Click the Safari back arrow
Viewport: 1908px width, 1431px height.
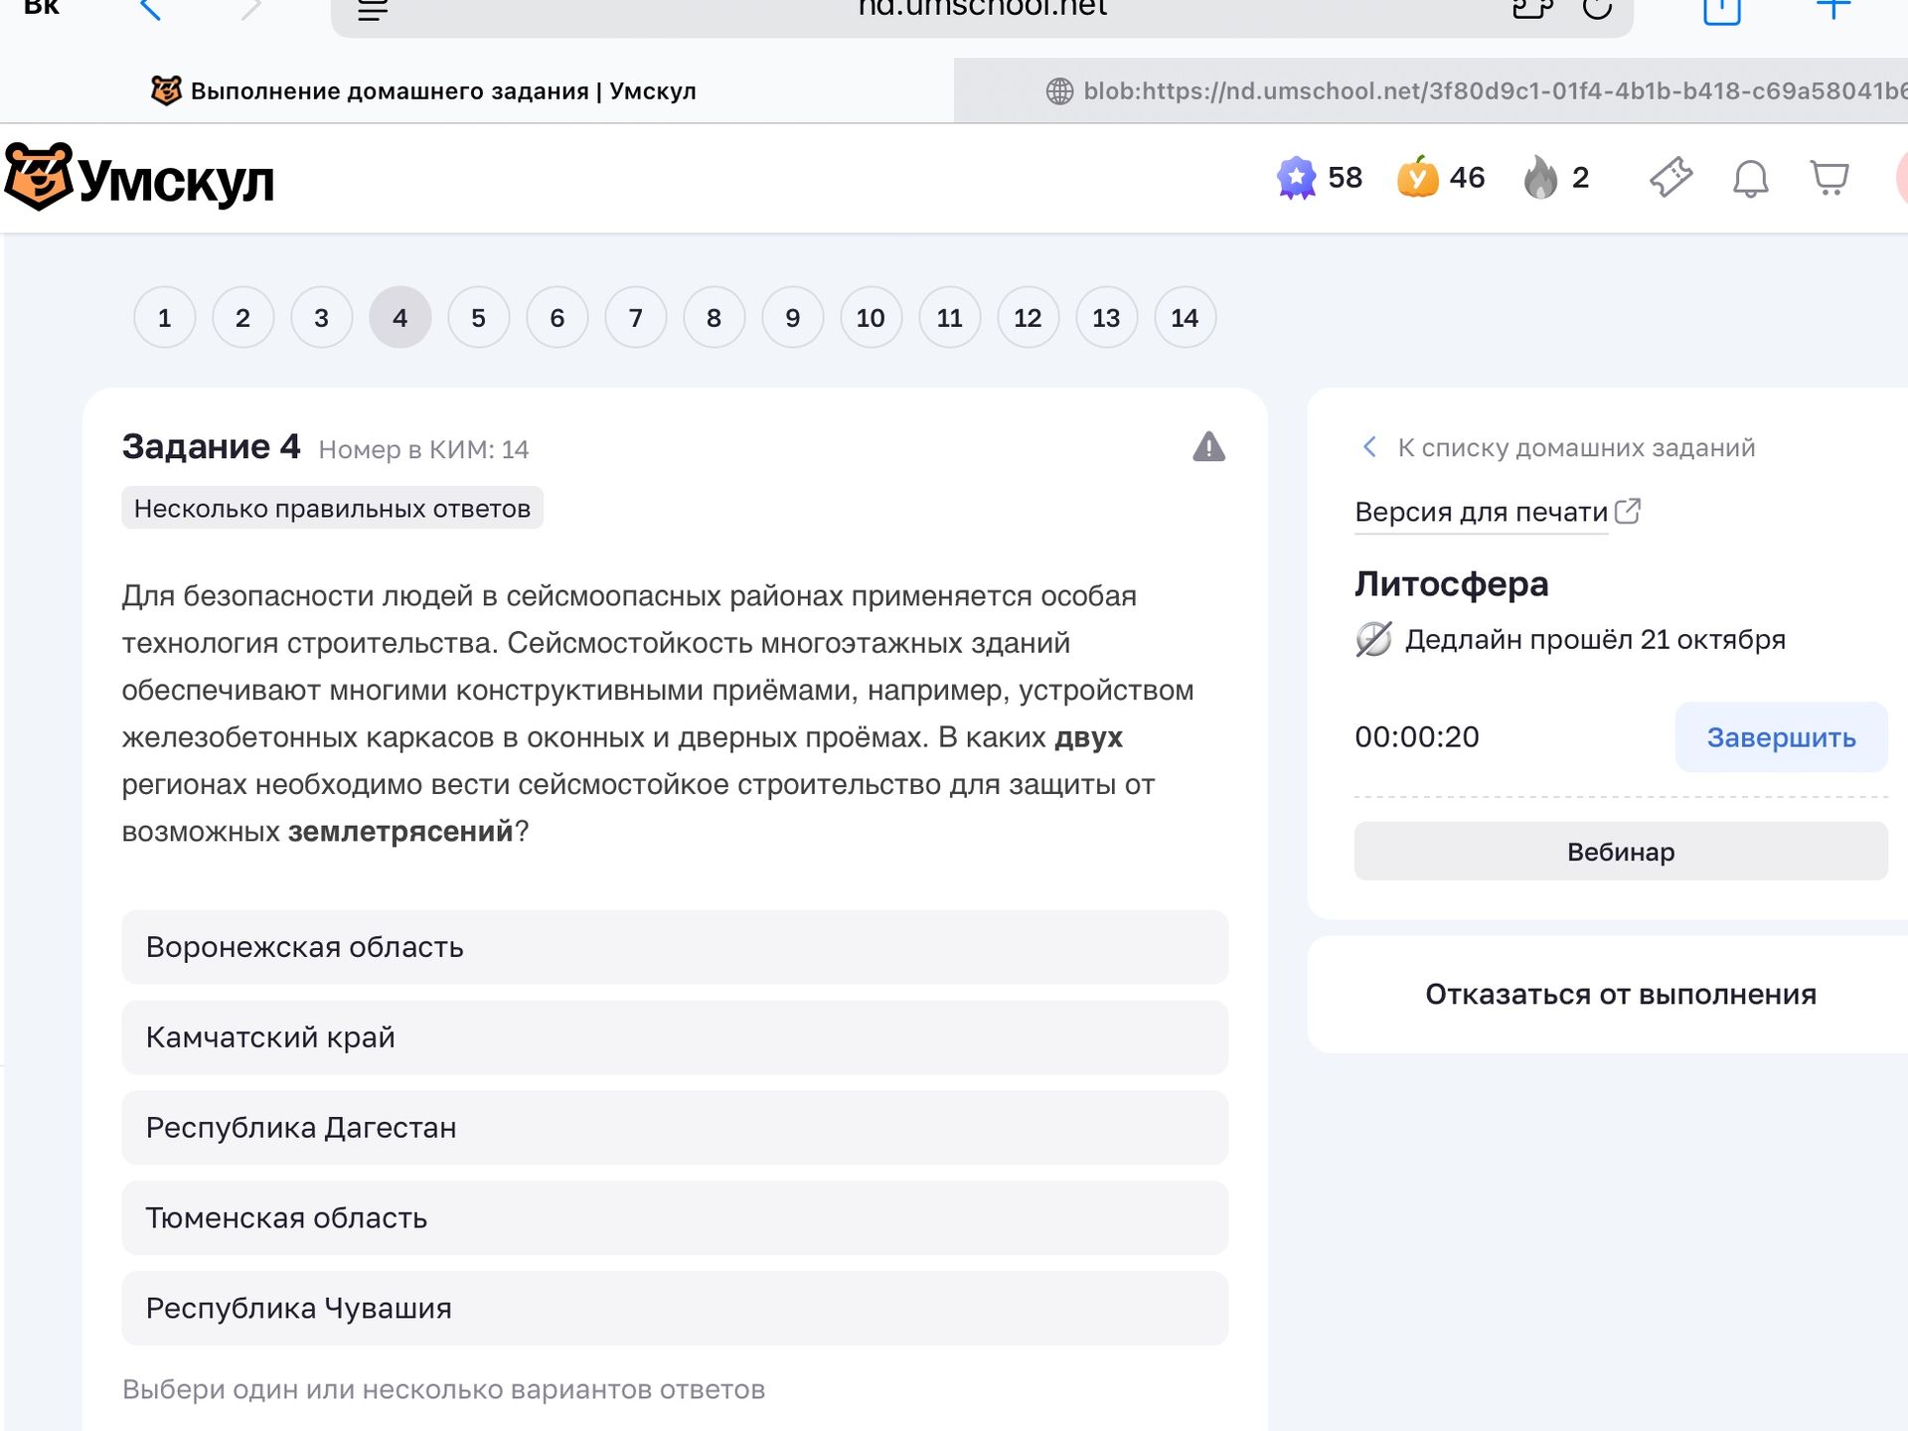tap(151, 10)
